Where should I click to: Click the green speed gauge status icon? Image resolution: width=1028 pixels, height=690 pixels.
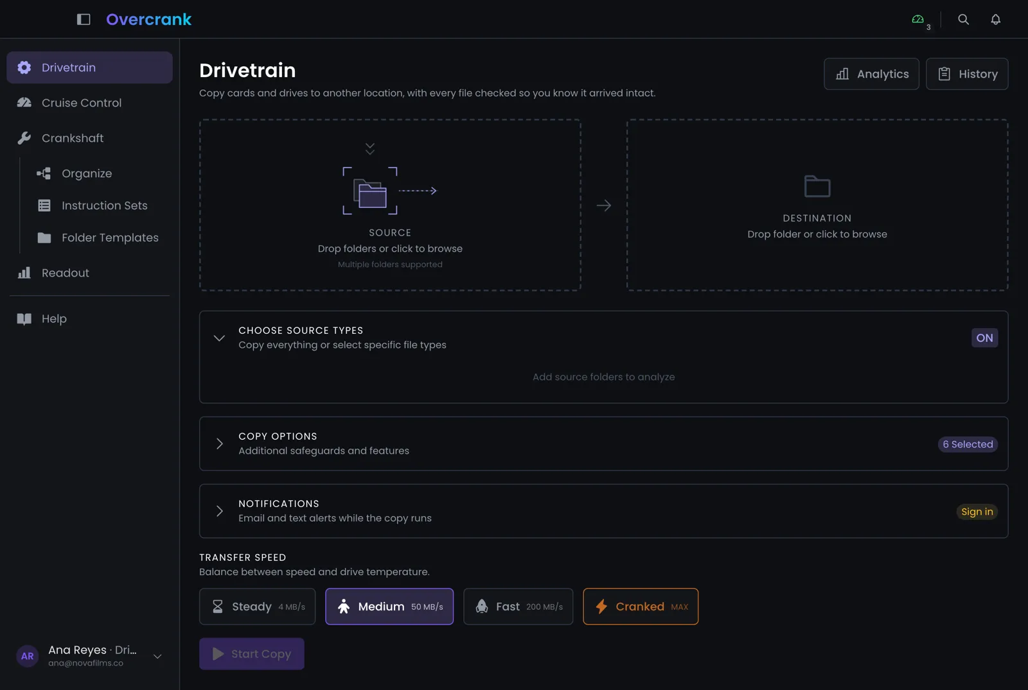pyautogui.click(x=917, y=19)
